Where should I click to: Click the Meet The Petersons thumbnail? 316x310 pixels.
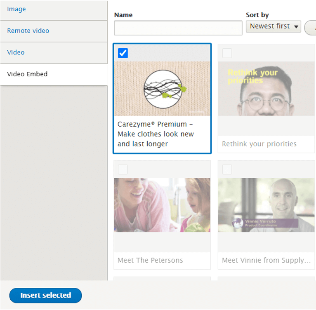click(x=162, y=205)
